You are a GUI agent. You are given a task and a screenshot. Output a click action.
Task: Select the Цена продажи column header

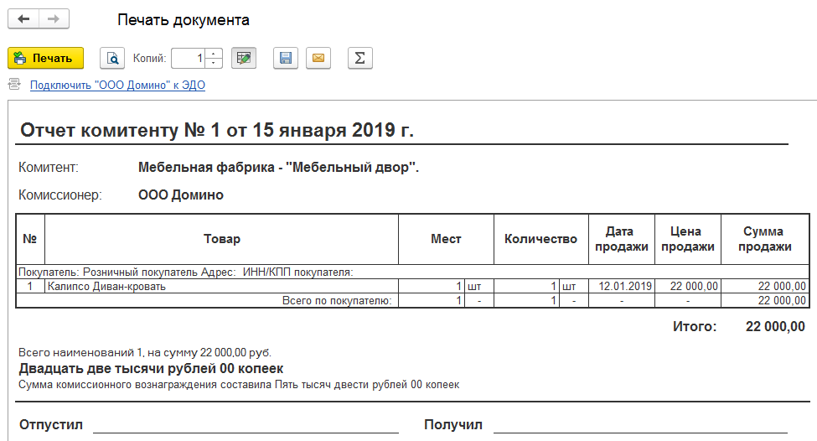686,239
